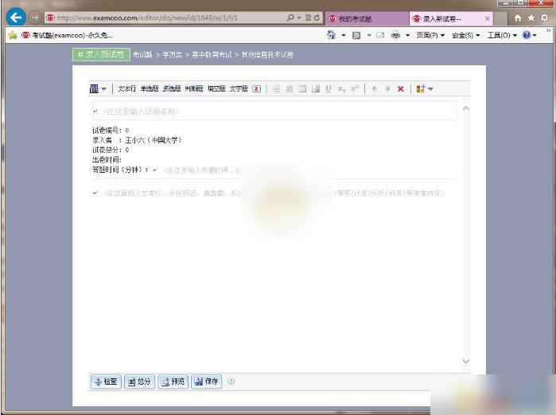Screen dimensions: 556x415
Task: Click the 总分 total score button
Action: click(139, 382)
